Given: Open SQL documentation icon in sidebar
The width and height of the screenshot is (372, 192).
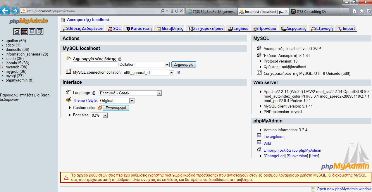Looking at the screenshot, I should pyautogui.click(x=40, y=32).
